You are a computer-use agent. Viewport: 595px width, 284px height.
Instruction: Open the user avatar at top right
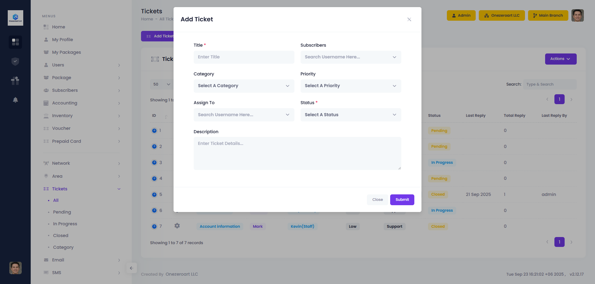(577, 15)
